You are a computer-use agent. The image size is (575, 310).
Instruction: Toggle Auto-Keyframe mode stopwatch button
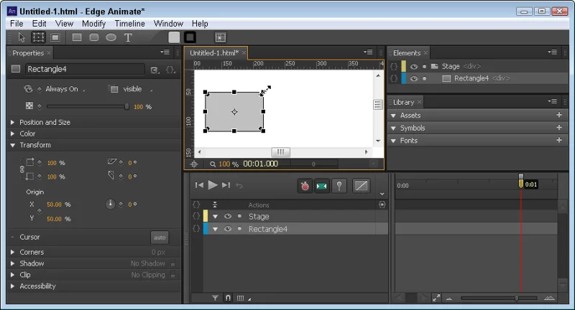(x=305, y=186)
